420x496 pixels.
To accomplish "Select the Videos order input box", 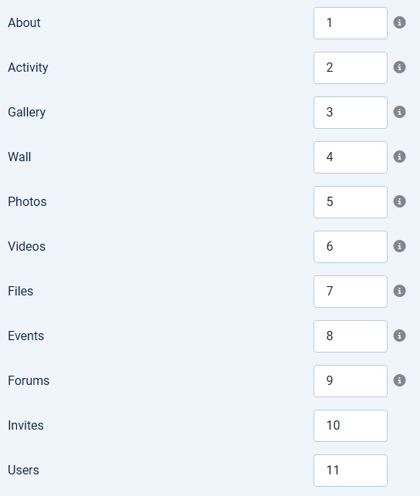I will [x=351, y=247].
